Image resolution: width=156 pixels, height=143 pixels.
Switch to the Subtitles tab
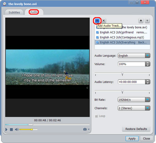14,12
